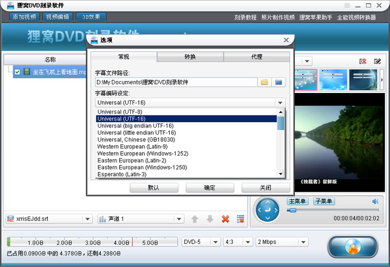Click the move-up arrow icon
Screen dimensions: 390x267
point(195,219)
